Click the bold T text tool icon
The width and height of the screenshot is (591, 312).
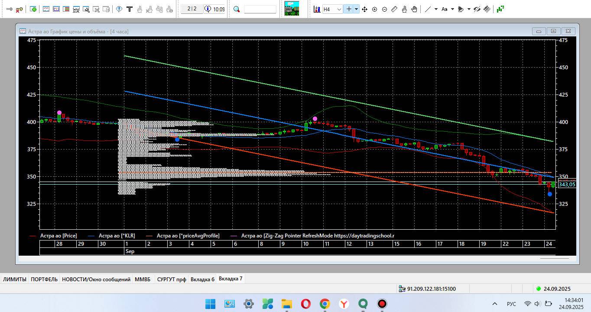click(129, 9)
